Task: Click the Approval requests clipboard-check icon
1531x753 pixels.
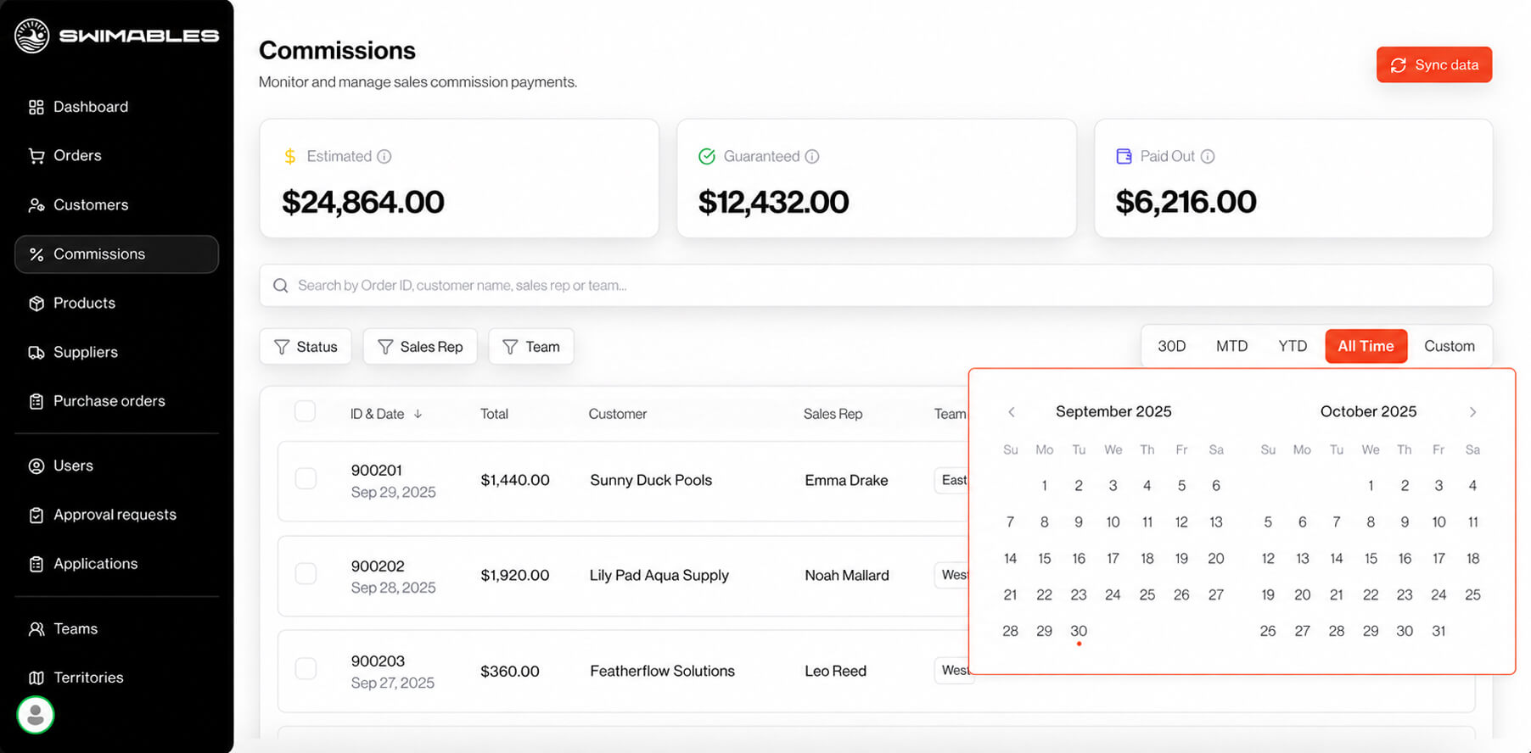Action: pyautogui.click(x=36, y=515)
